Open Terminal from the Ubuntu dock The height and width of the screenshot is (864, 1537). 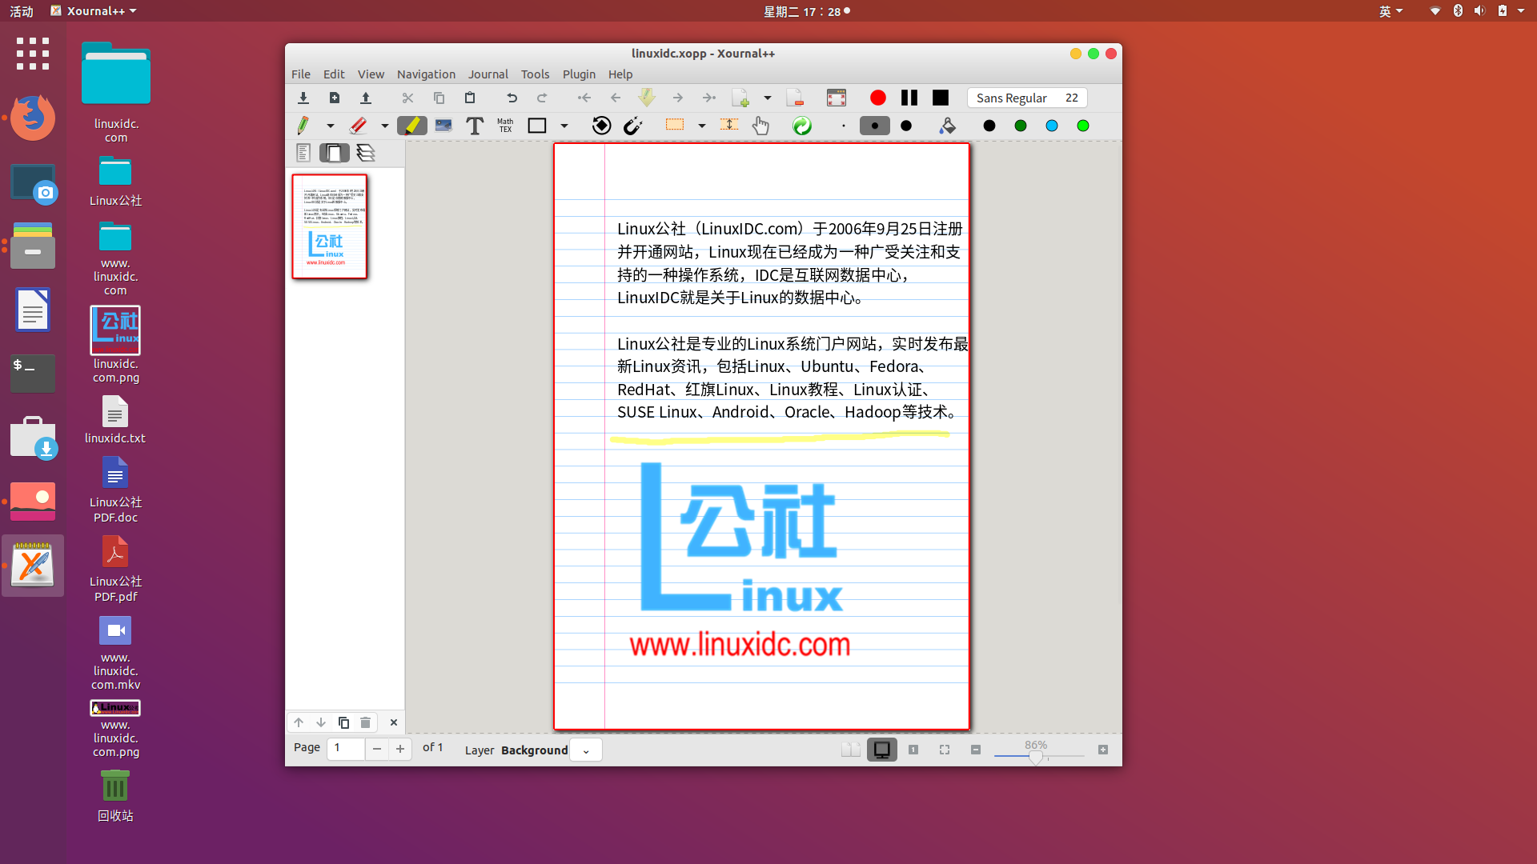click(x=33, y=374)
